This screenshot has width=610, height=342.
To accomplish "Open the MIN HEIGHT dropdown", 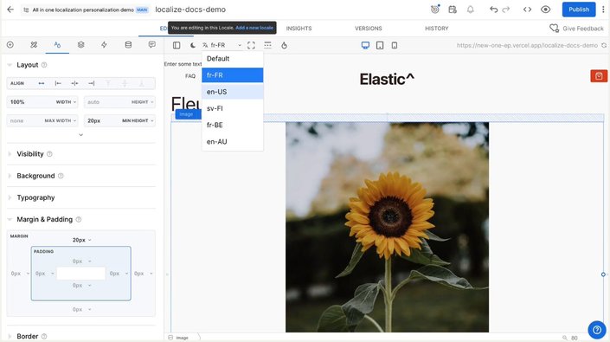I will coord(138,120).
